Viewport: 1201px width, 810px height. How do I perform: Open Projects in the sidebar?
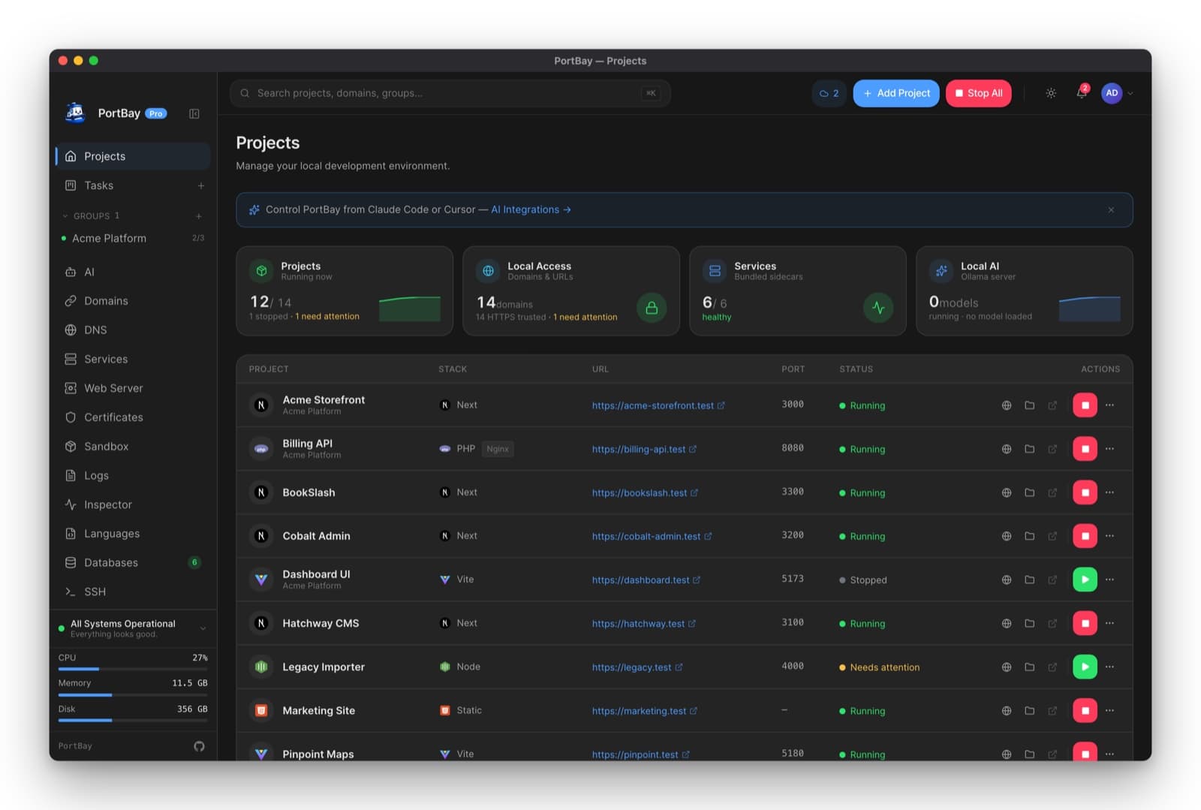pos(133,156)
